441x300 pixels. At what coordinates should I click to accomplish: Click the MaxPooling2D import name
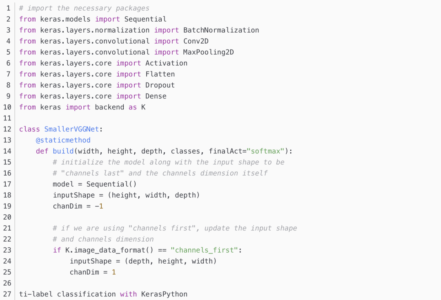(208, 52)
